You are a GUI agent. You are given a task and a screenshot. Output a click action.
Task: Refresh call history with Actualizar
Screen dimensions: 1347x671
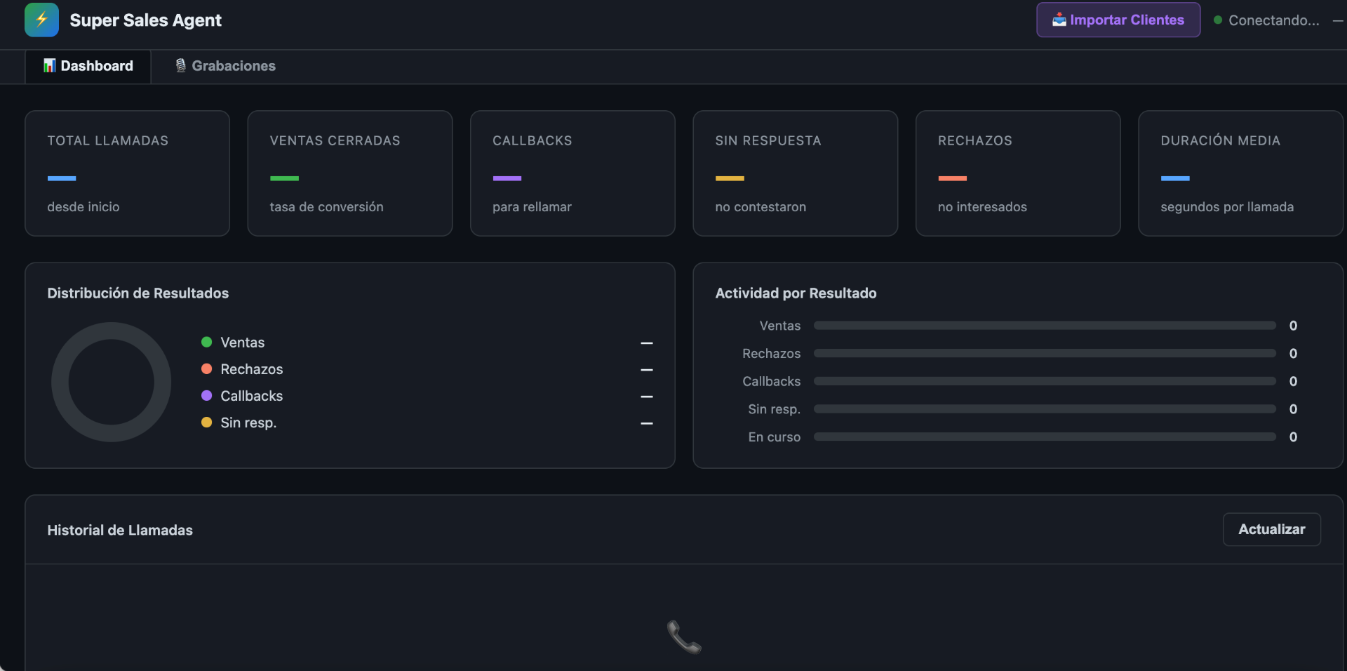tap(1271, 529)
